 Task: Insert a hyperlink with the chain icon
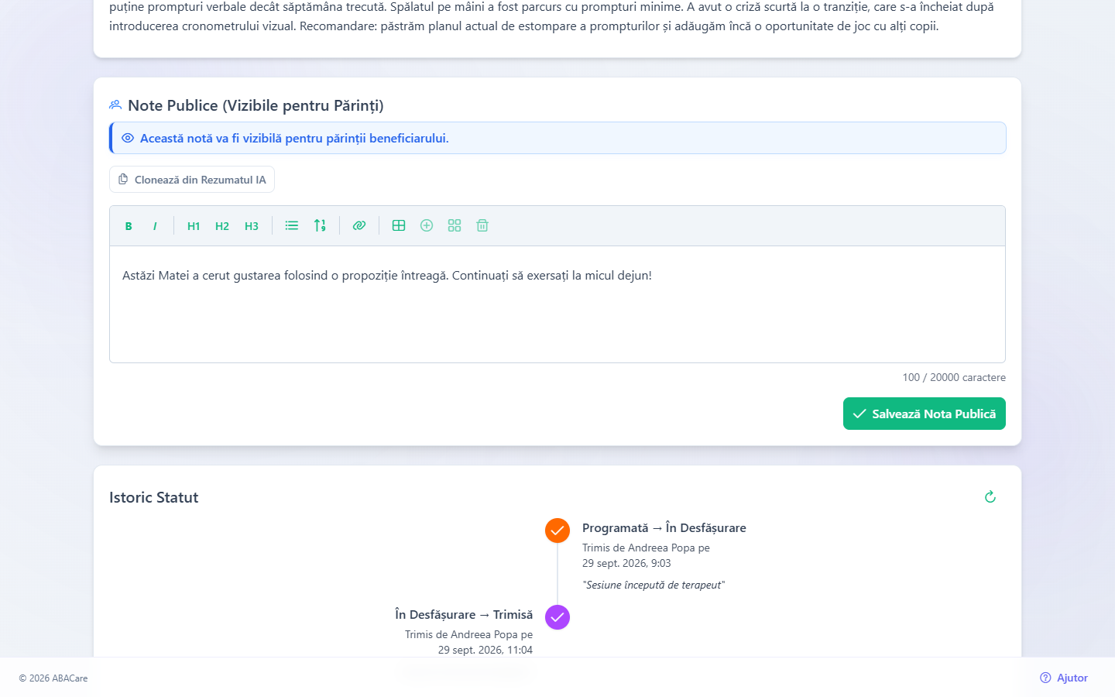(x=359, y=225)
